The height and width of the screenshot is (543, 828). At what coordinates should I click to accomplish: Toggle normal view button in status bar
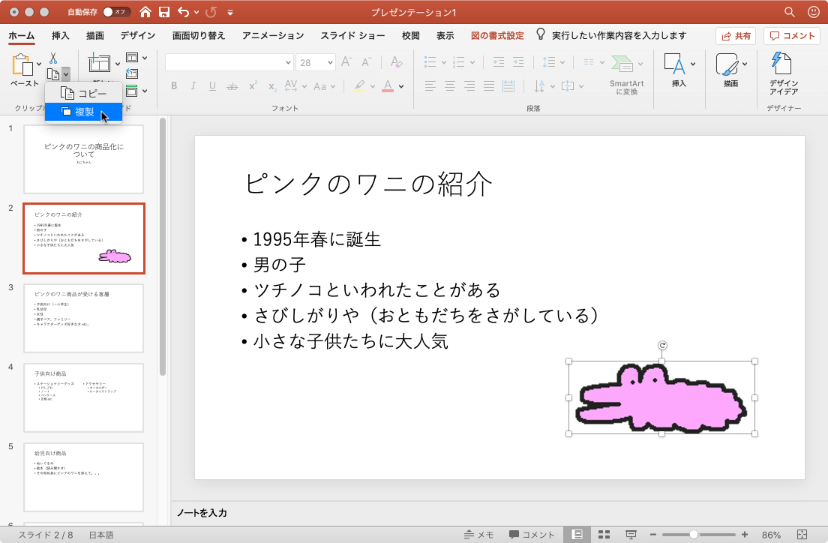tap(577, 535)
